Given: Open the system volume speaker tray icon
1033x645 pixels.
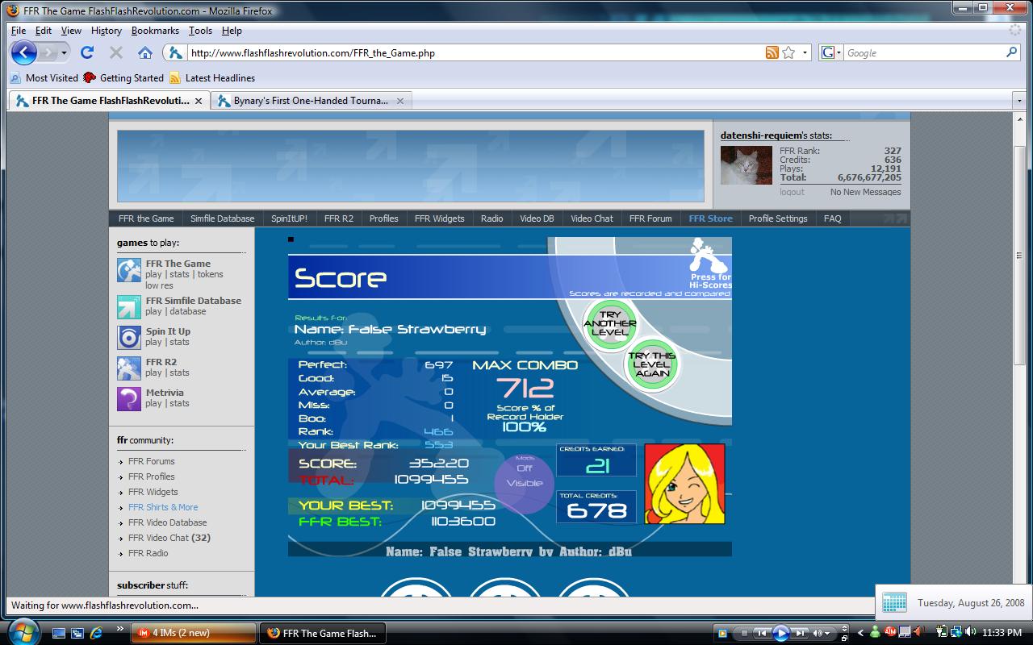Looking at the screenshot, I should click(969, 632).
